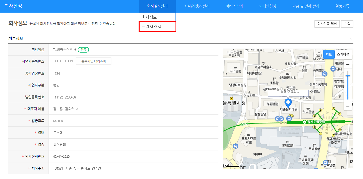Click the map zoom level slider handle
363x179 pixels.
point(348,76)
